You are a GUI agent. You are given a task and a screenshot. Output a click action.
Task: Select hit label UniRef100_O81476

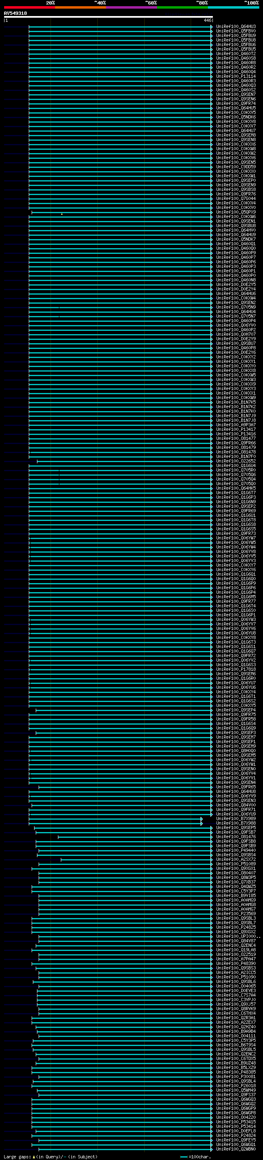[x=235, y=837]
